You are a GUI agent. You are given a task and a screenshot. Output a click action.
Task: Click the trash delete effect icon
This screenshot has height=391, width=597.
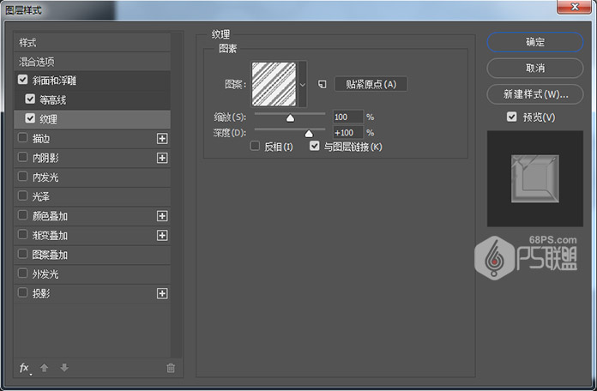171,368
